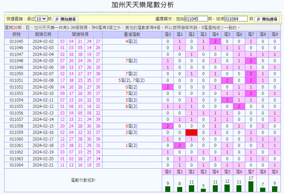Click the repeat text 4尾(2) for 011045
Image resolution: width=284 pixels, height=194 pixels.
(x=131, y=41)
